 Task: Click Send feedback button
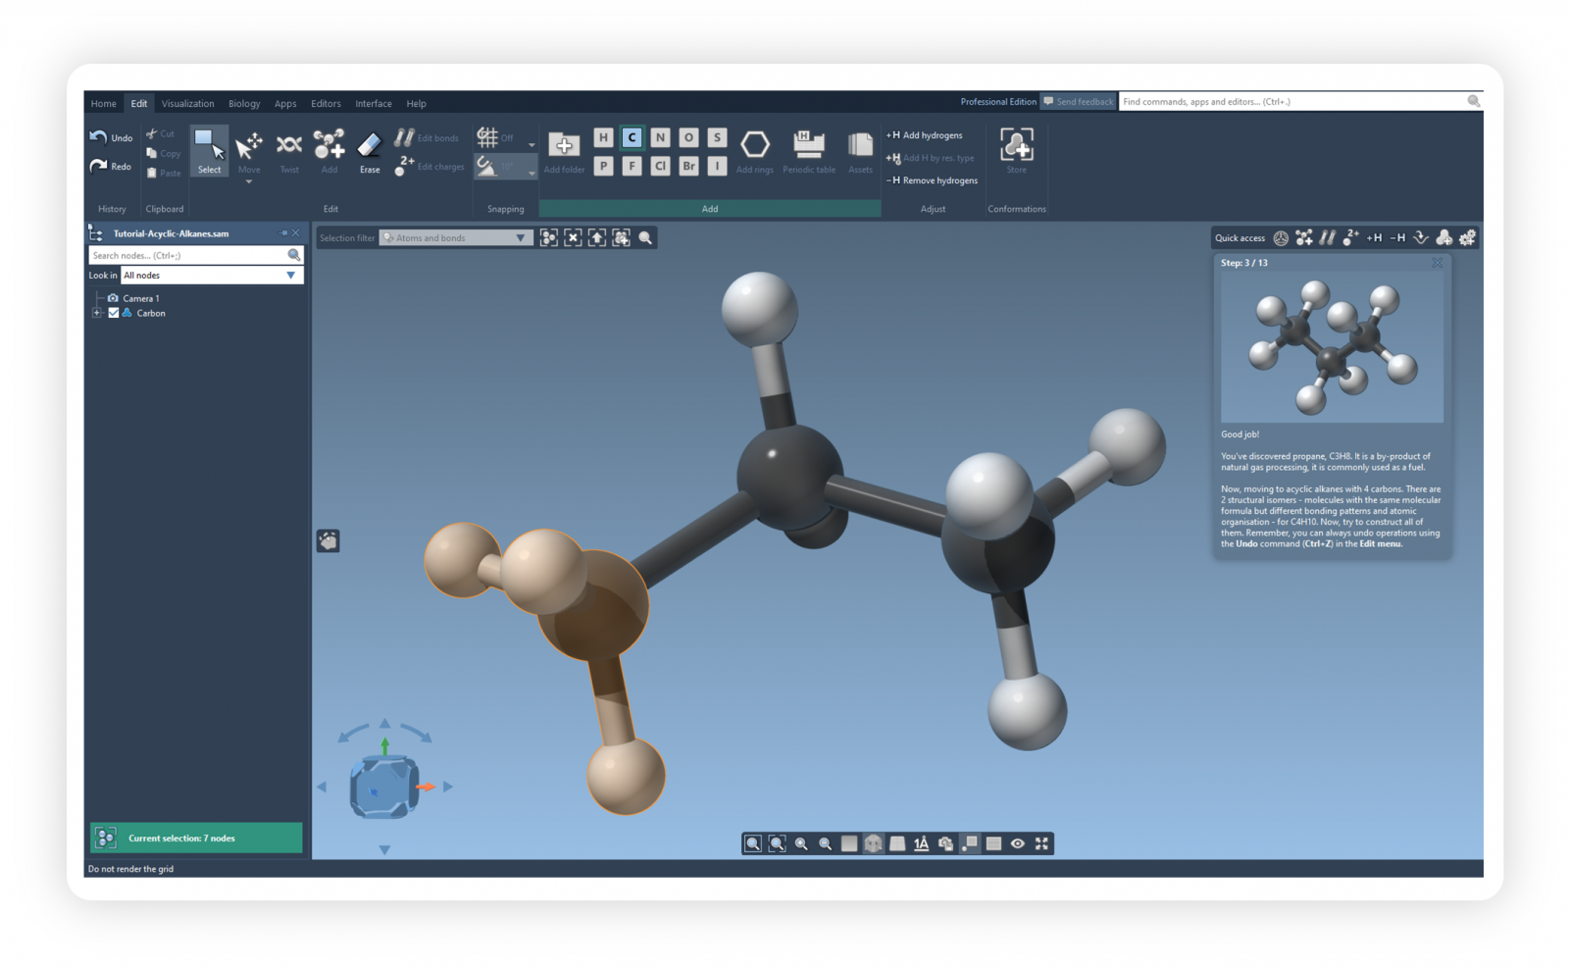pos(1078,102)
